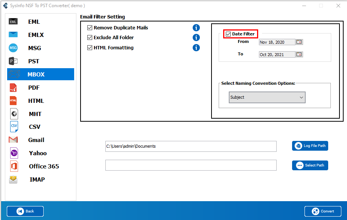Open the From date calendar picker
The width and height of the screenshot is (347, 220).
pyautogui.click(x=299, y=42)
